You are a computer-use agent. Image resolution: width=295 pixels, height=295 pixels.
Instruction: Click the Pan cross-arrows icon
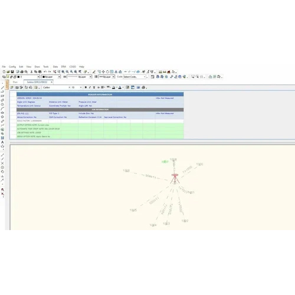coord(103,72)
